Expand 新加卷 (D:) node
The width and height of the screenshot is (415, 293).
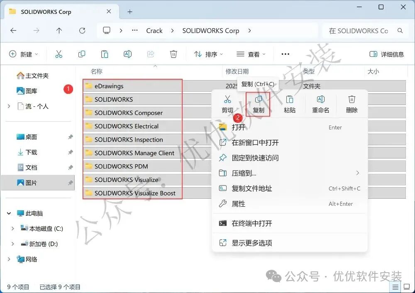pos(13,244)
